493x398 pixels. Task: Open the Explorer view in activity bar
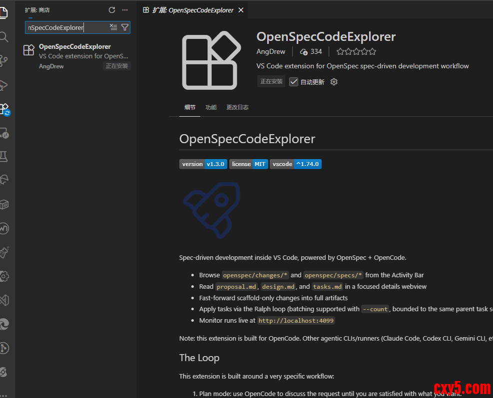coord(4,12)
